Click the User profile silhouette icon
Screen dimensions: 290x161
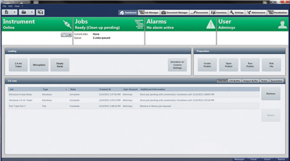tap(282, 24)
